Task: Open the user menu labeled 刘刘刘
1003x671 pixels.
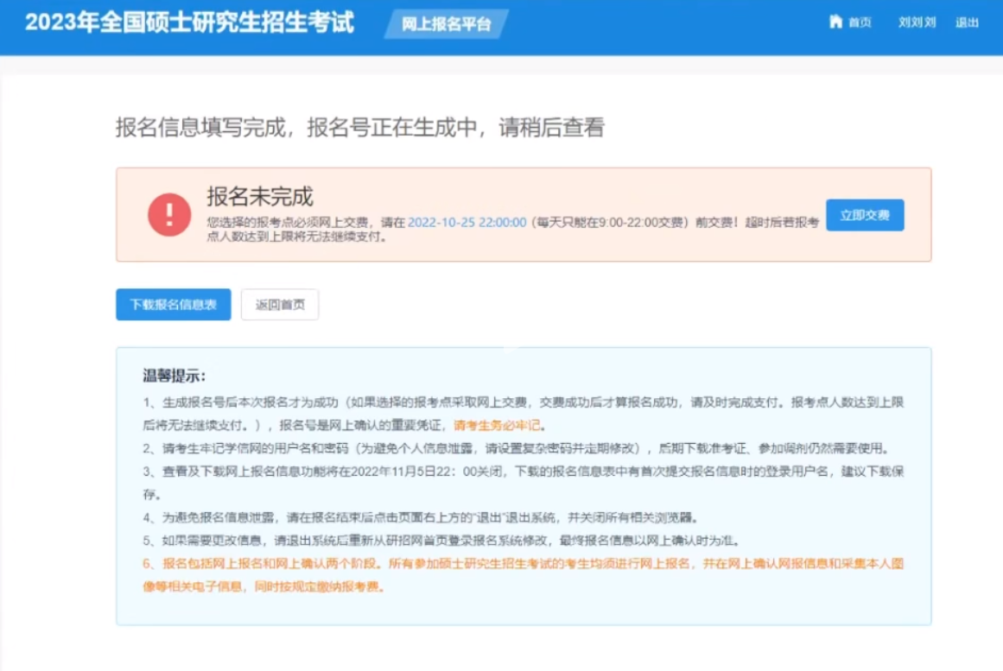Action: click(918, 22)
